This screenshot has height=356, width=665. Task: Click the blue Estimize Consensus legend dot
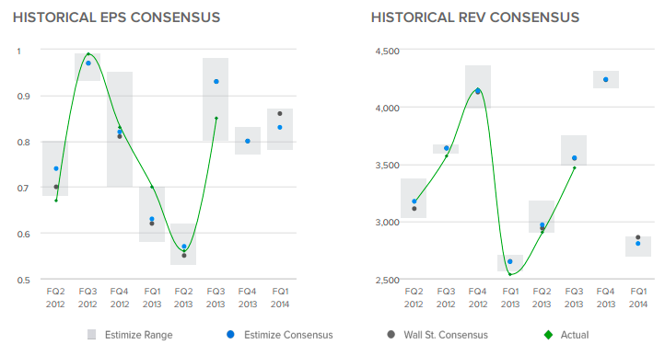[x=230, y=335]
